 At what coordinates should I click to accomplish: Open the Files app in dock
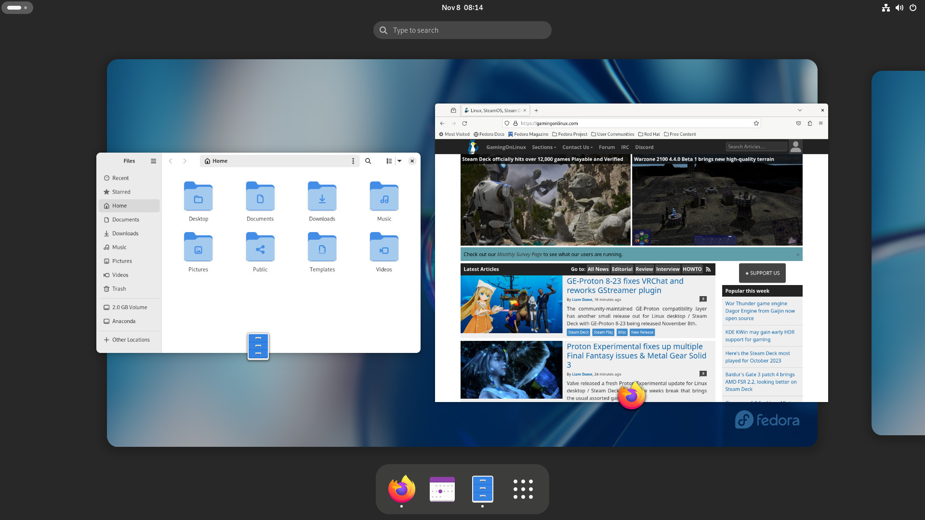[482, 489]
